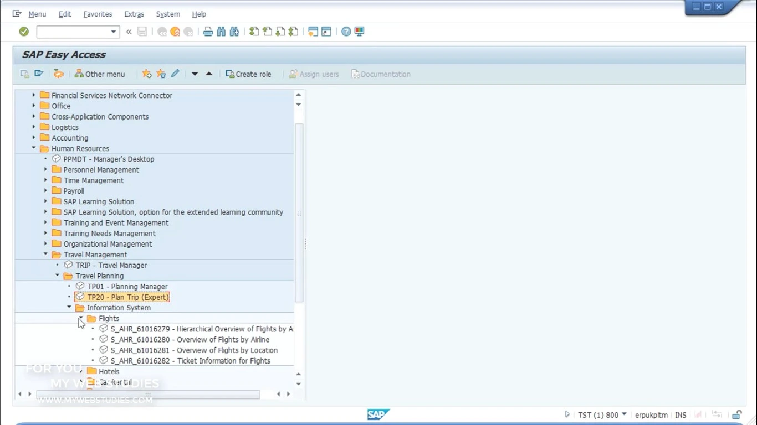The width and height of the screenshot is (757, 425).
Task: Go to First Page icon
Action: click(254, 32)
